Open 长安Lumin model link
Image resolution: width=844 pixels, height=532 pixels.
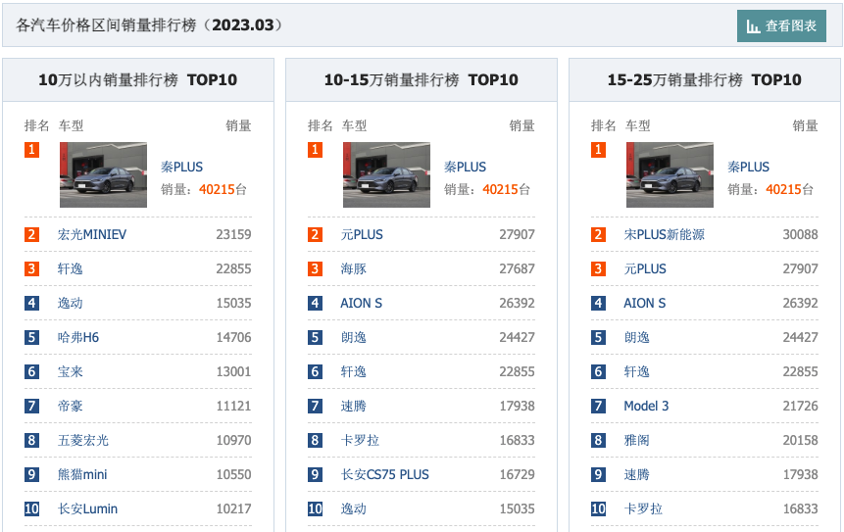tap(88, 508)
